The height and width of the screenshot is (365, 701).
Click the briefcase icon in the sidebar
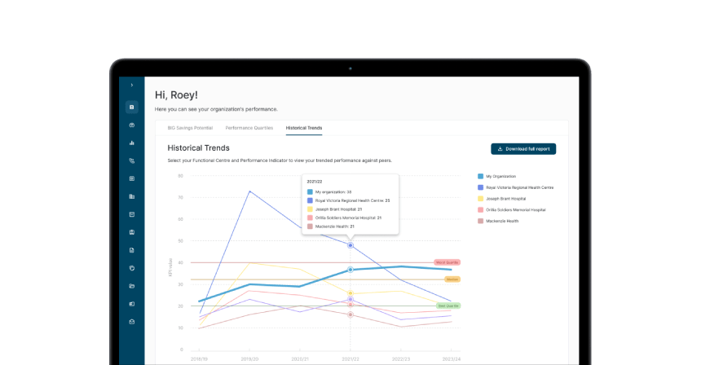(132, 125)
